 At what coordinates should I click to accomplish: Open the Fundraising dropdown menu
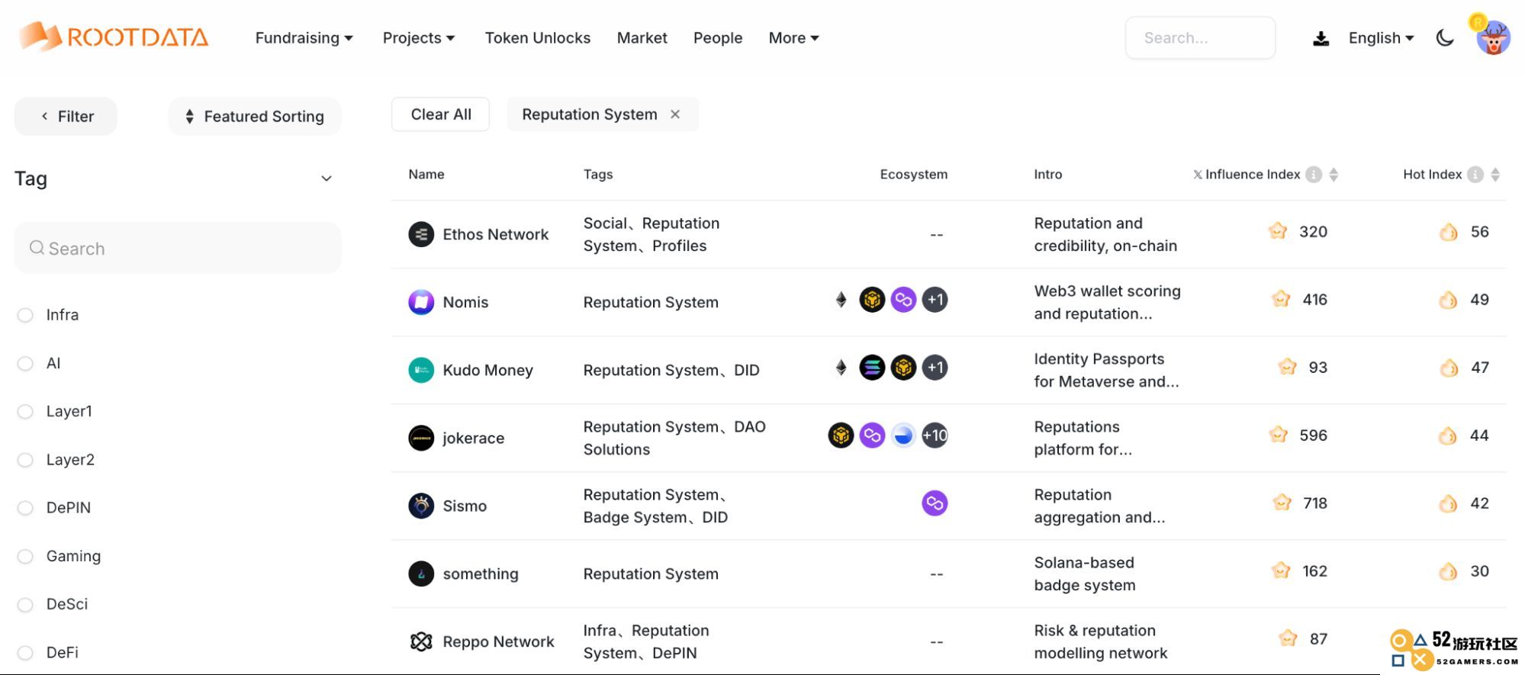coord(304,38)
